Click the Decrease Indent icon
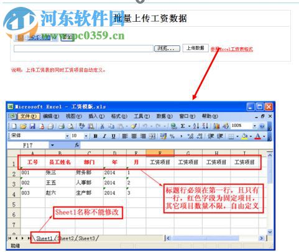 click(211, 136)
